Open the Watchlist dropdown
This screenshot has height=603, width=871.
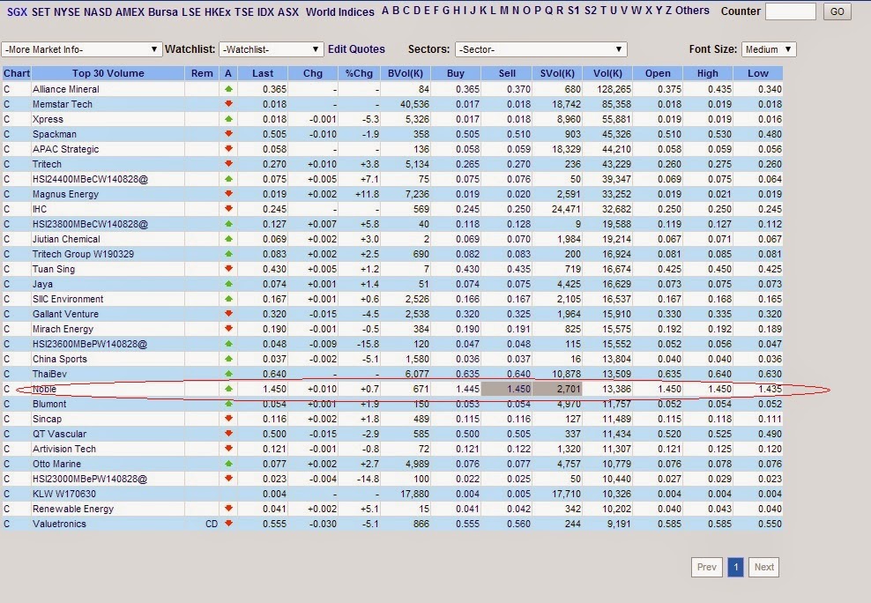[271, 49]
